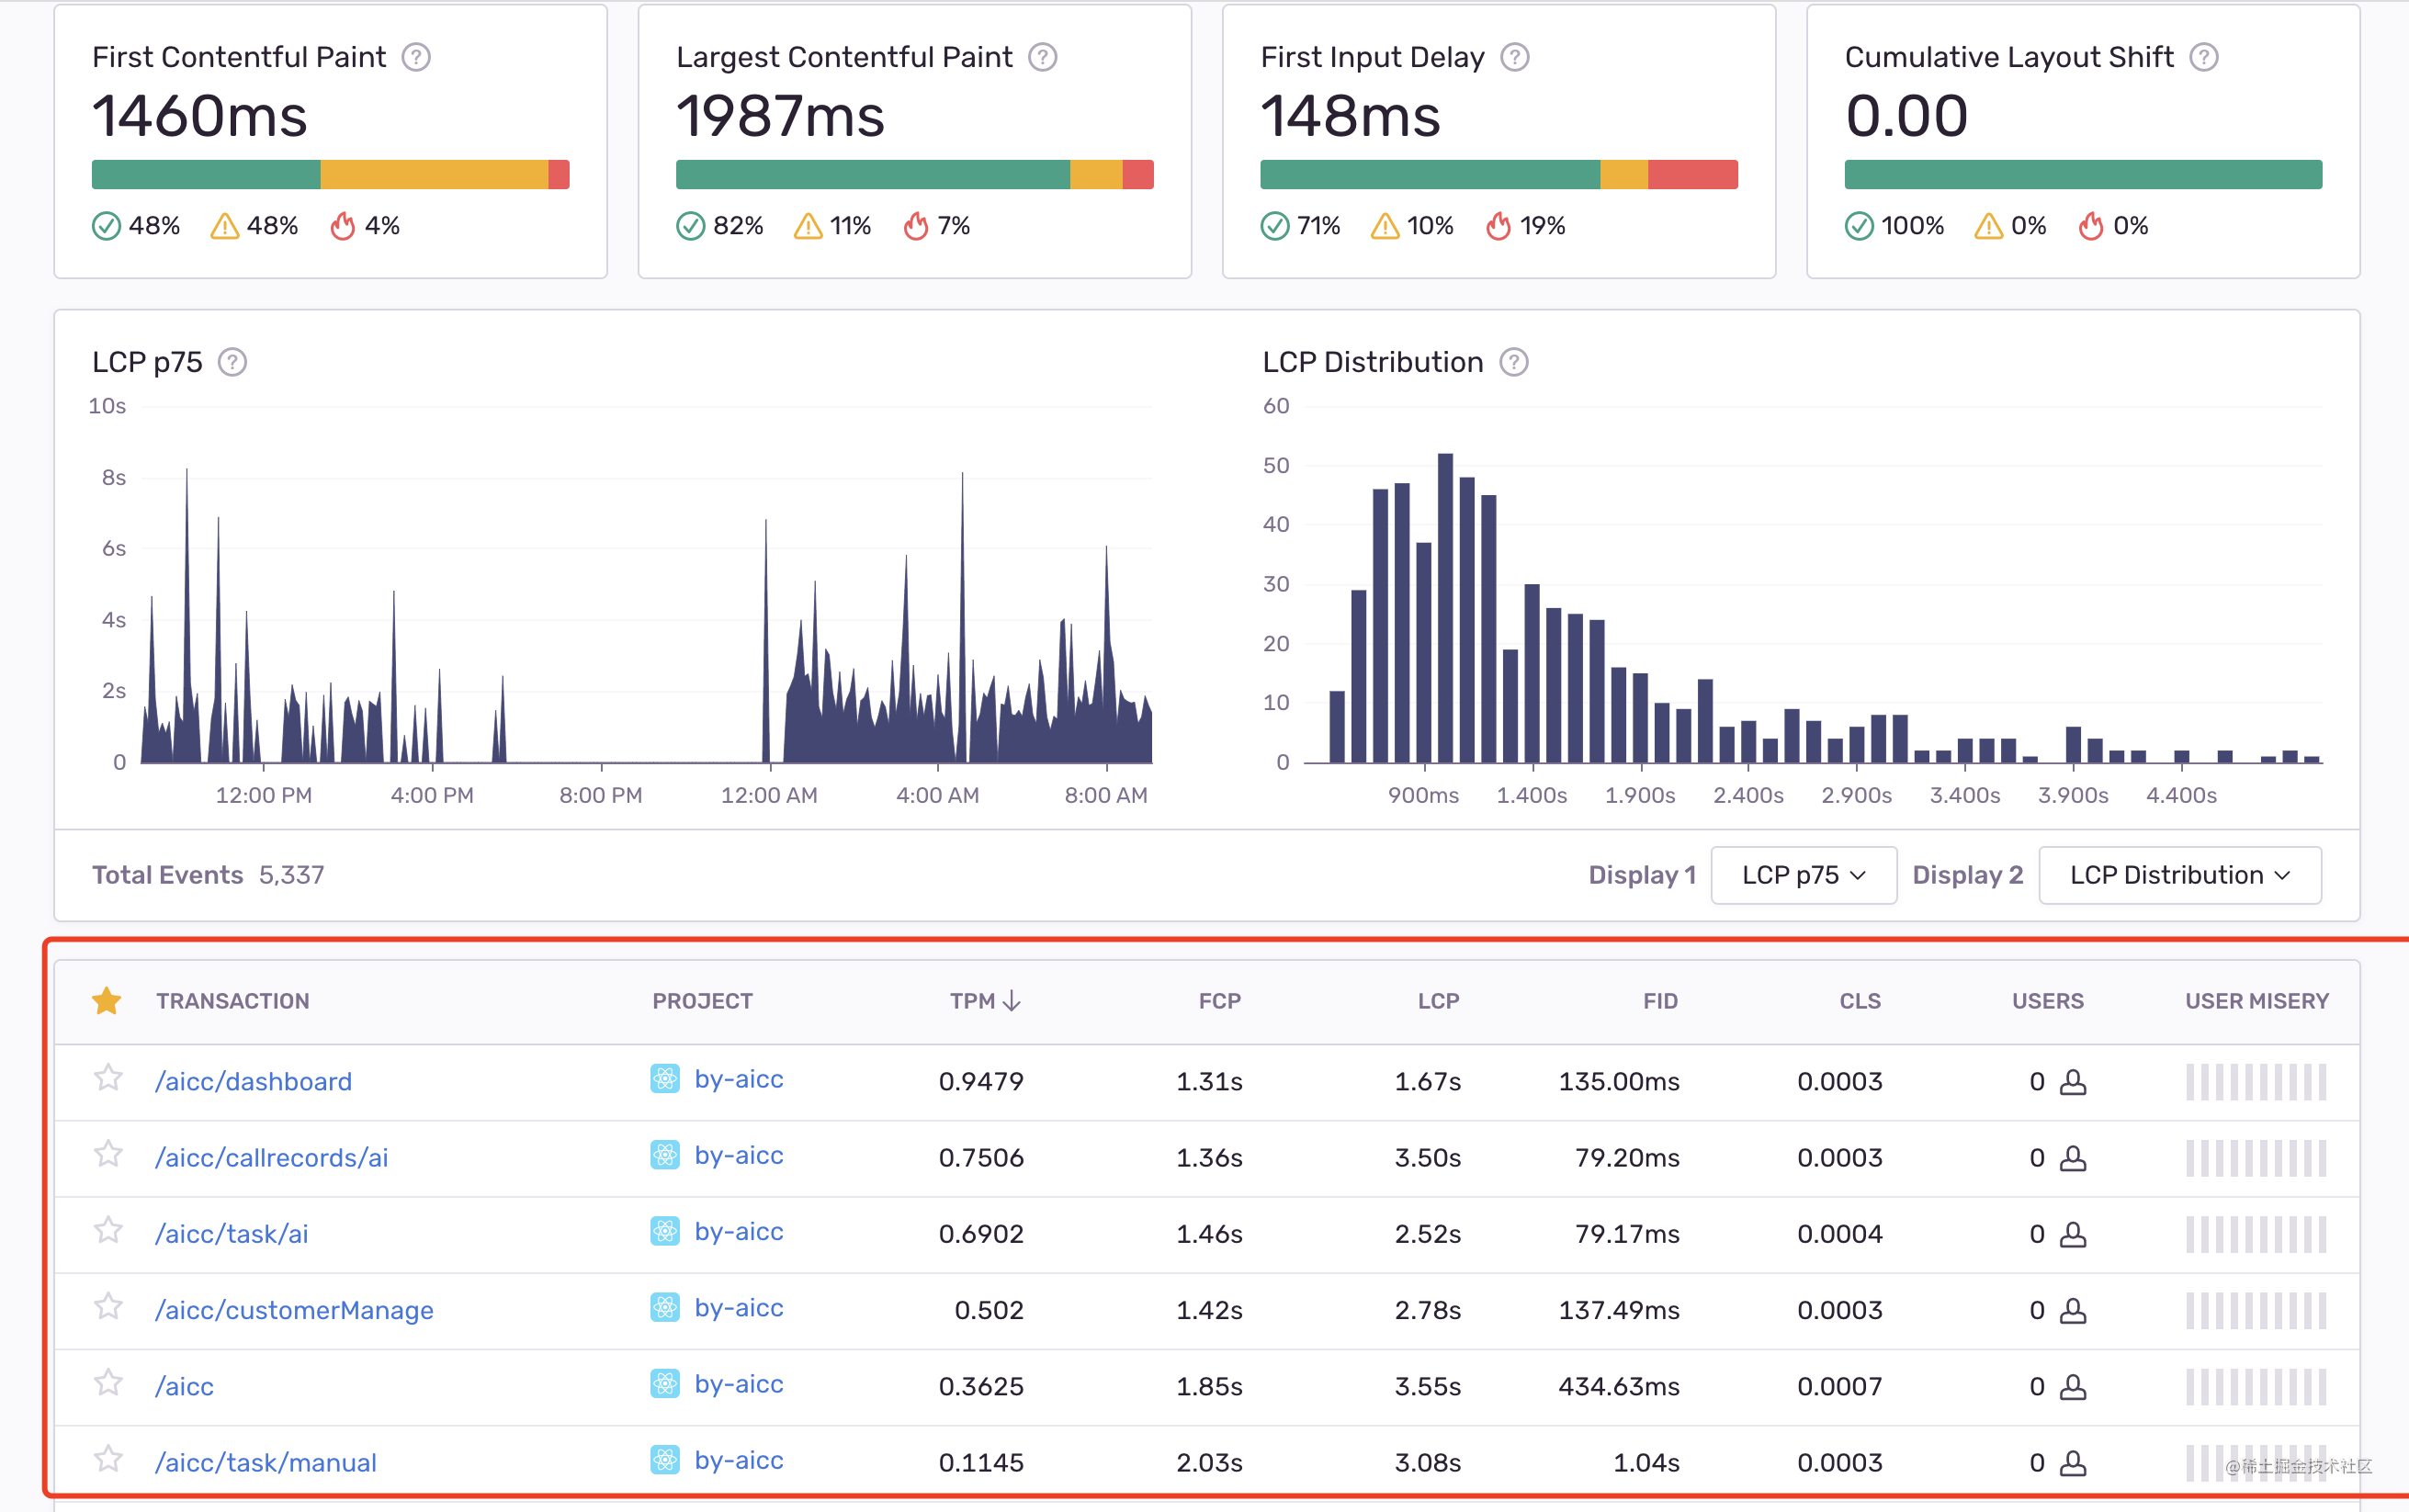The width and height of the screenshot is (2409, 1512).
Task: Open the LCP Distribution help icon
Action: pos(1514,362)
